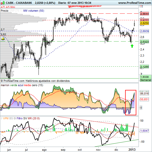Click the 2,2 price axis label

pyautogui.click(x=142, y=62)
